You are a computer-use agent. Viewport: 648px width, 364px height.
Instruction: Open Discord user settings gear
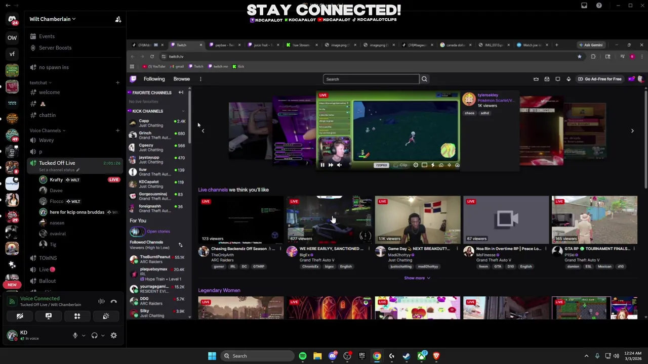[x=113, y=336]
